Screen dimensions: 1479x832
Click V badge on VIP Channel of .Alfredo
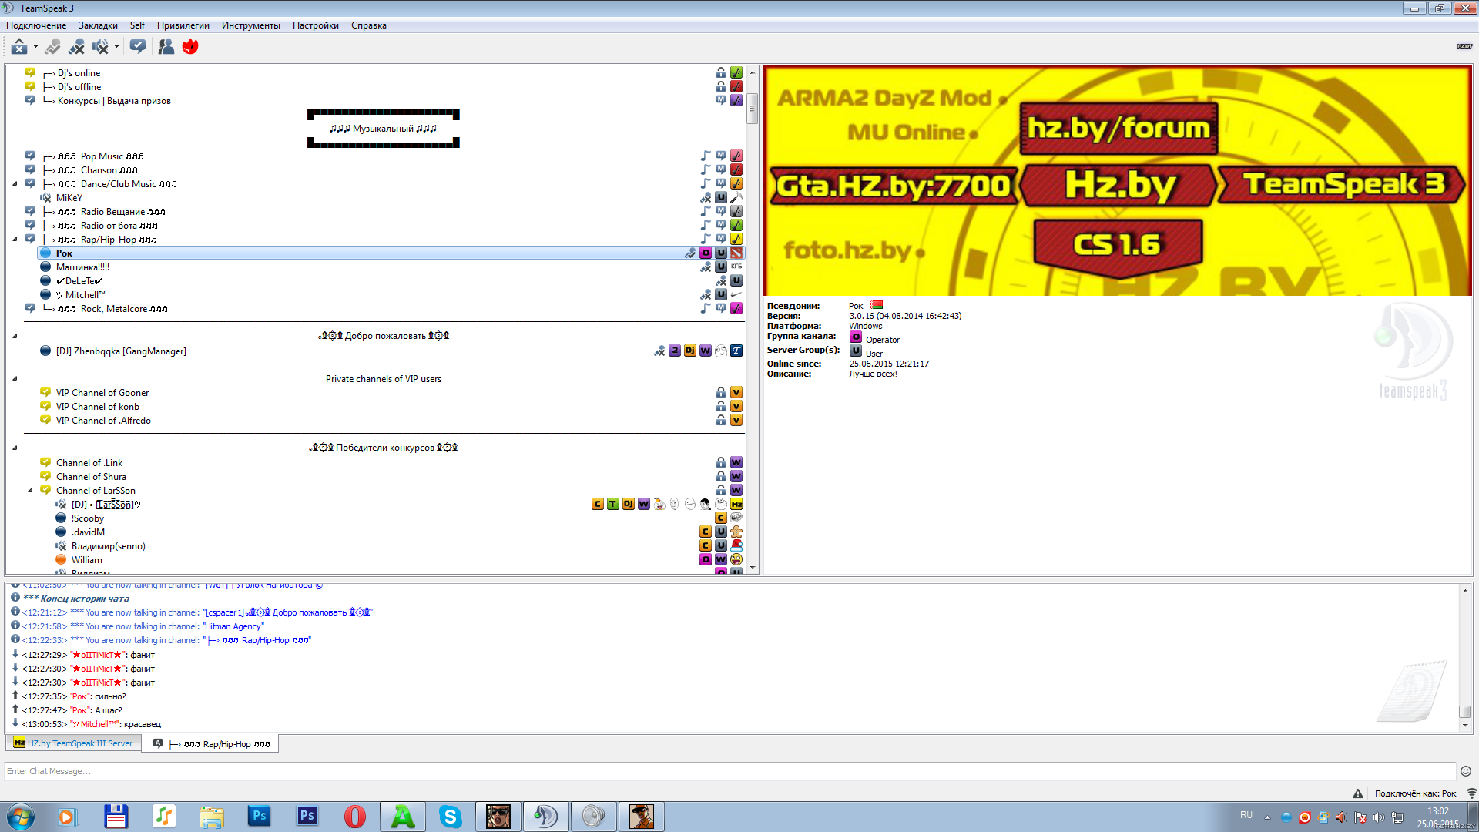[x=736, y=421]
